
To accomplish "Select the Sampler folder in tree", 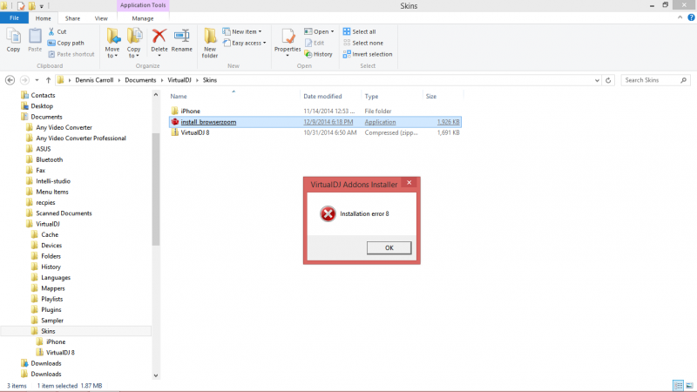I will coord(52,321).
